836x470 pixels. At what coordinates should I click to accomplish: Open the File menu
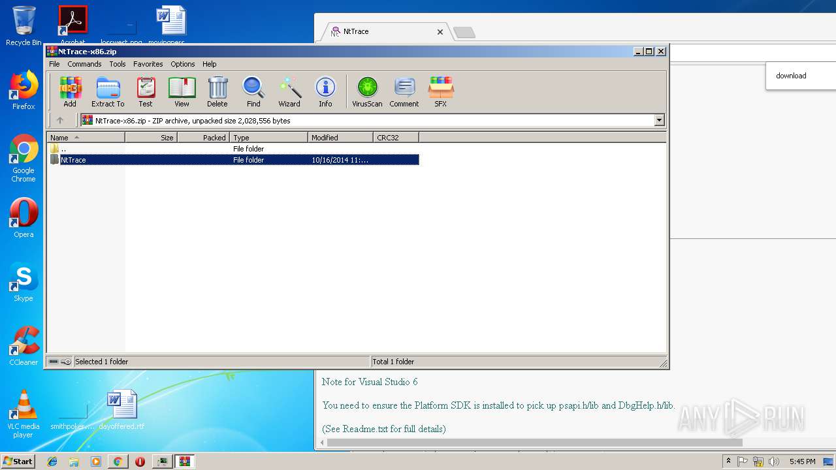54,64
